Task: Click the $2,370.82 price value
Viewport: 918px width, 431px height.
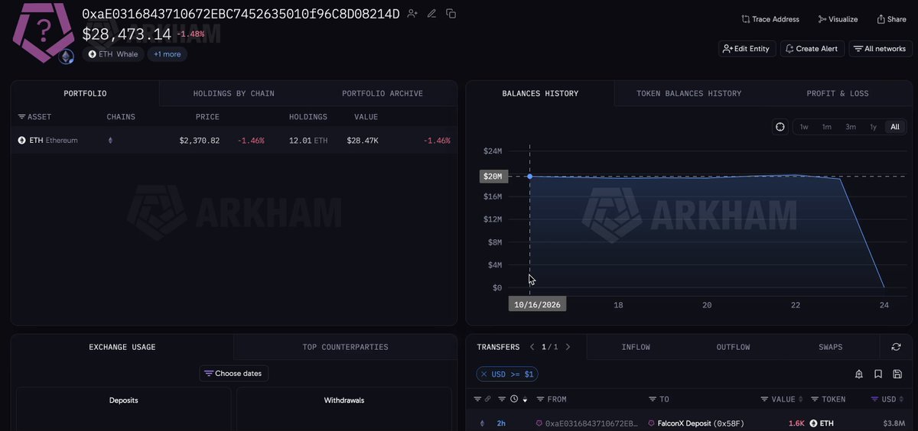Action: 200,141
